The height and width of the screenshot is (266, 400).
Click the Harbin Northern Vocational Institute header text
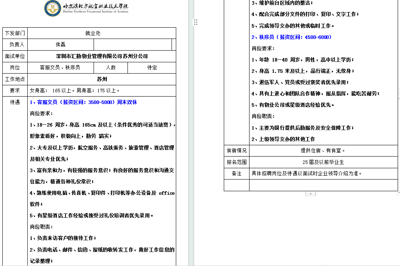pyautogui.click(x=96, y=9)
